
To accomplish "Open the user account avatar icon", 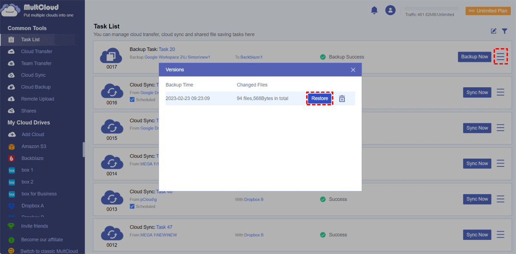I will coord(390,10).
